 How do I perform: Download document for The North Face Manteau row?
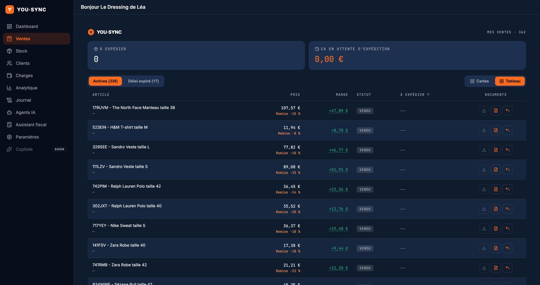(484, 111)
